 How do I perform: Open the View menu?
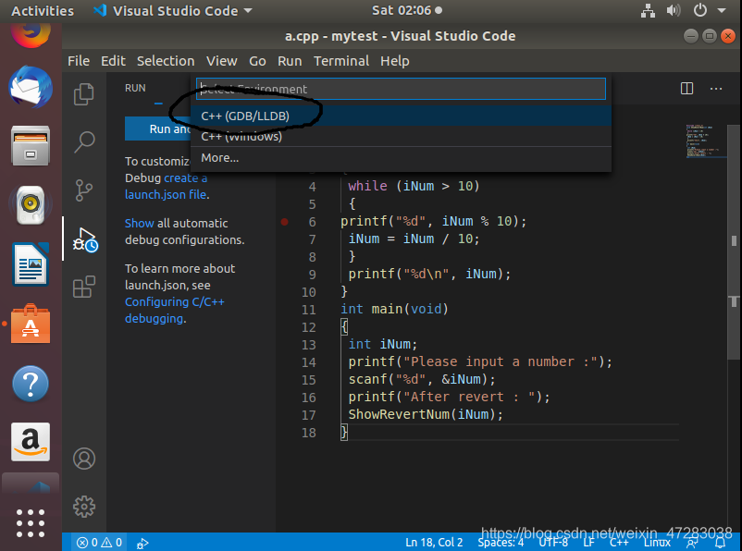[221, 61]
